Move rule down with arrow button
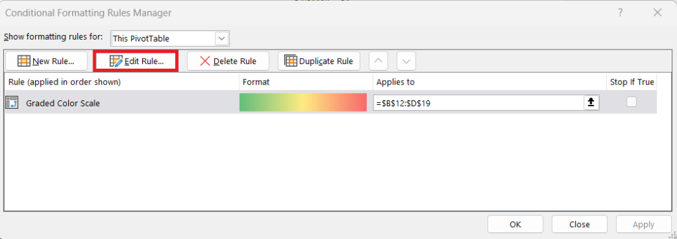 click(407, 61)
